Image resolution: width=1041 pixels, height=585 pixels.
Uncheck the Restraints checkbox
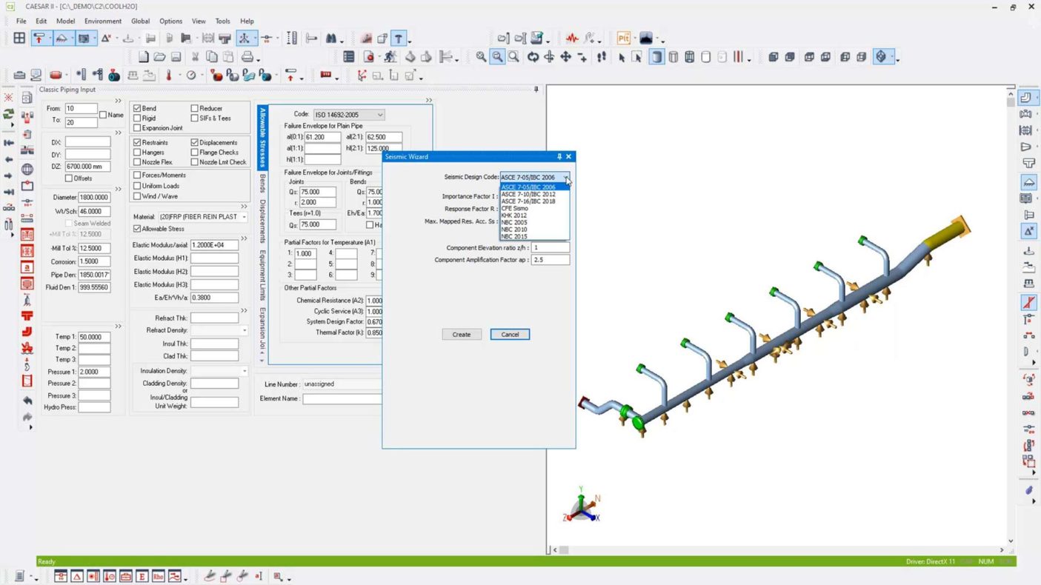click(137, 142)
